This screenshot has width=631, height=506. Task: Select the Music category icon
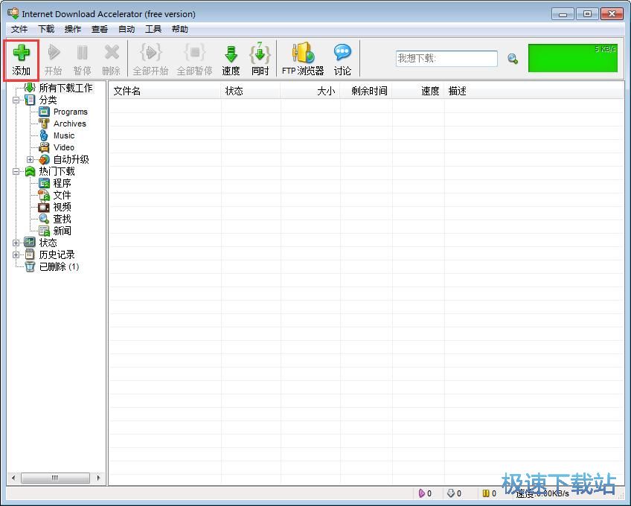point(44,135)
